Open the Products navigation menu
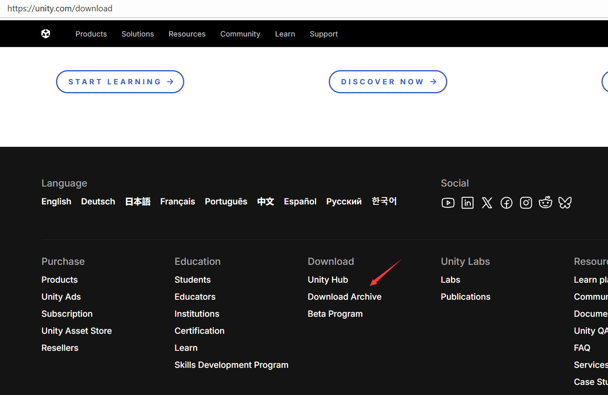 coord(91,34)
